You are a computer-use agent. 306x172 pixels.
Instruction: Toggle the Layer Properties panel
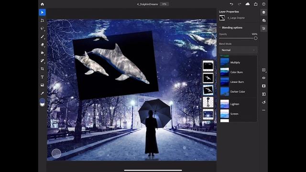pos(263,29)
